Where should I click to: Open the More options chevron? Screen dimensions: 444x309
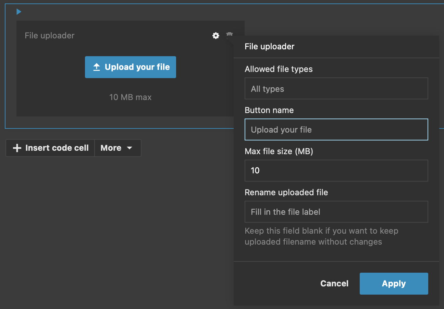(130, 148)
